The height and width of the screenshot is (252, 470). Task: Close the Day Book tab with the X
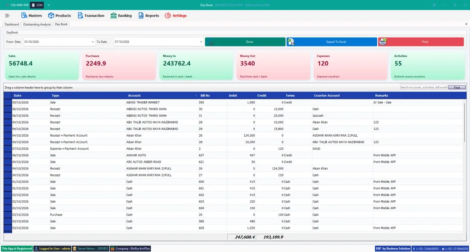pyautogui.click(x=466, y=24)
